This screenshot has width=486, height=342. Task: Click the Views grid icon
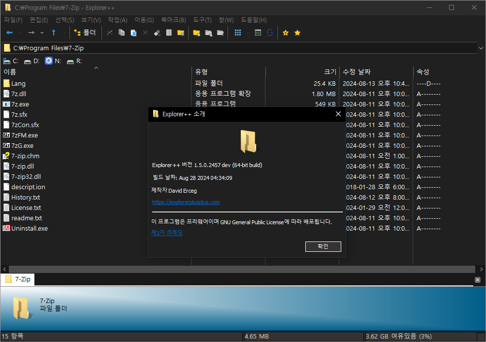pyautogui.click(x=238, y=33)
